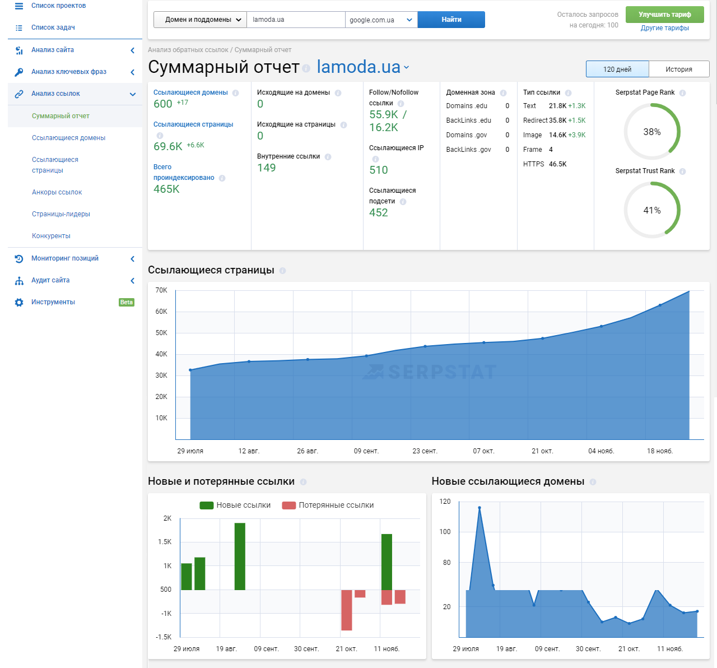Expand Аудит сайта chevron

tap(133, 281)
